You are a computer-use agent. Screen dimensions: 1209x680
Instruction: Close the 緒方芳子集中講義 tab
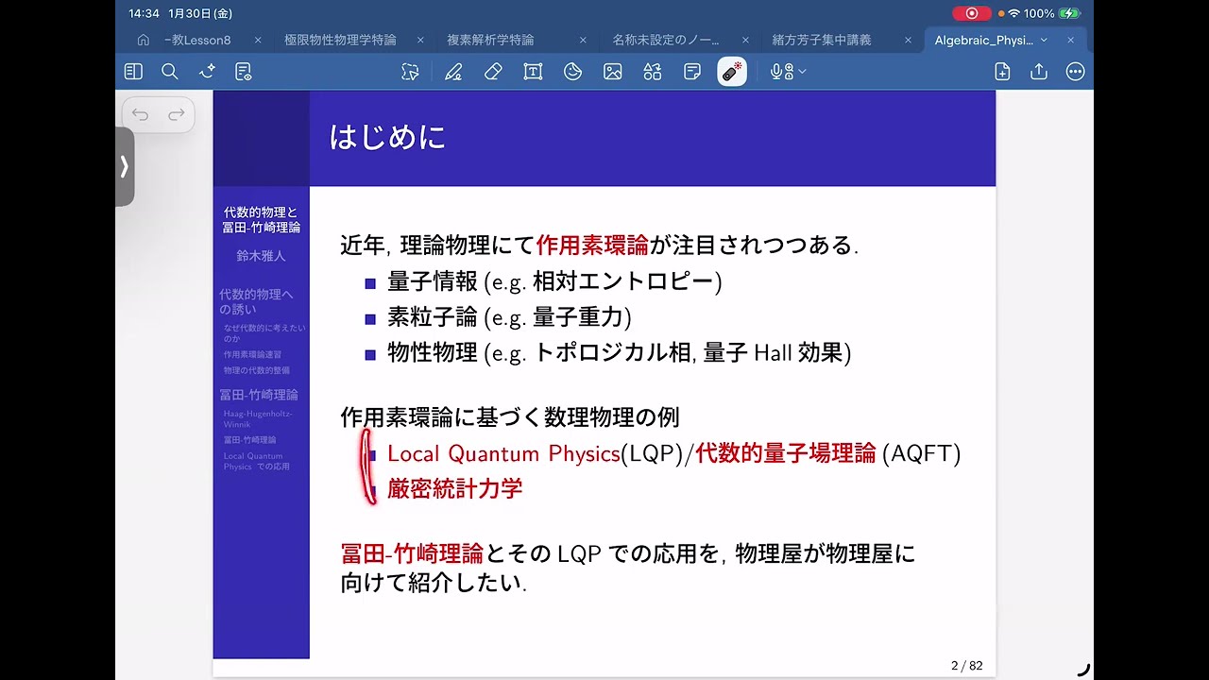coord(908,41)
